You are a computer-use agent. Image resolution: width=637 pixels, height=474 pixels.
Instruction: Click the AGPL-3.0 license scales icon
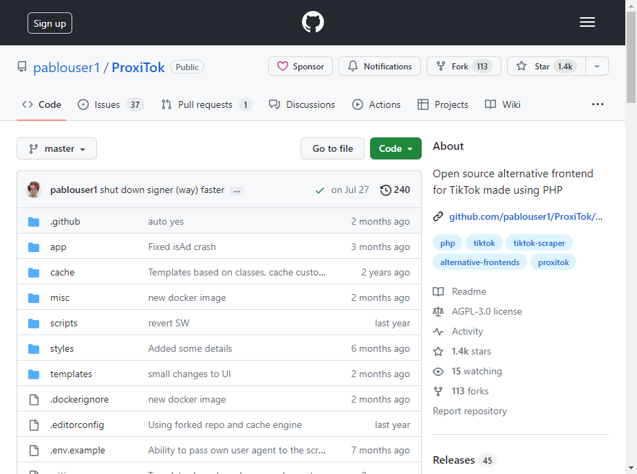pyautogui.click(x=438, y=312)
